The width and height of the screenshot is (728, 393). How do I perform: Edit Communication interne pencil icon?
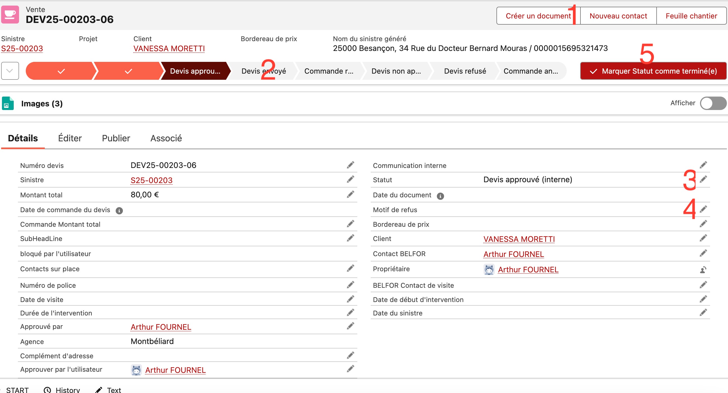pos(703,165)
